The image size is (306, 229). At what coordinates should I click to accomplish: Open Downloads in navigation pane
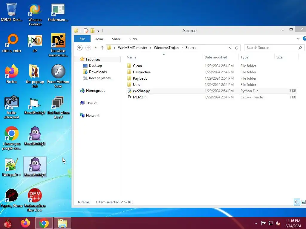98,72
